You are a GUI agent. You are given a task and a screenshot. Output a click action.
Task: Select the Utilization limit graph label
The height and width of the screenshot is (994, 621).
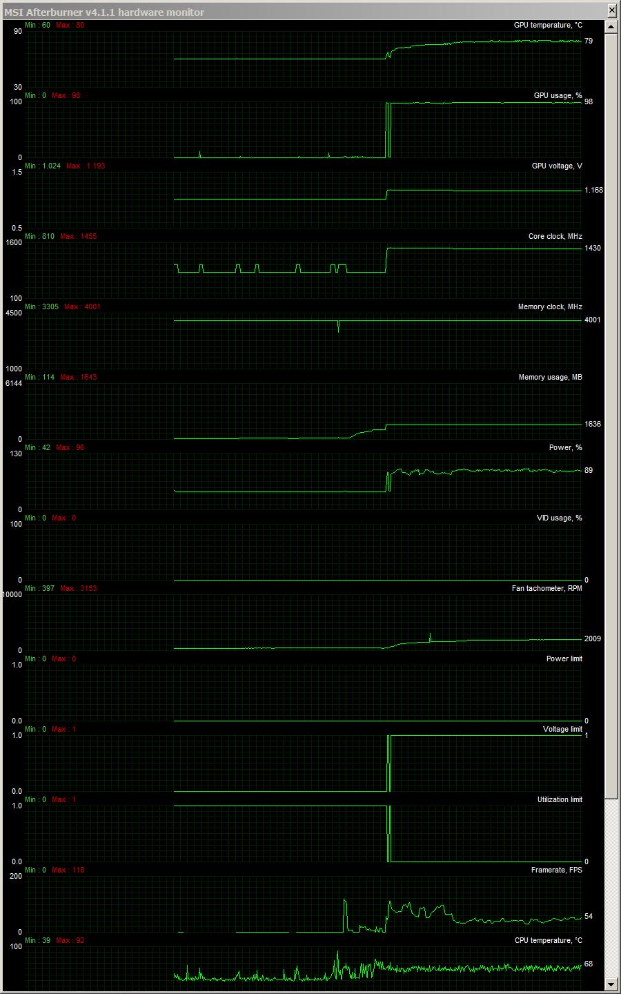pos(560,799)
